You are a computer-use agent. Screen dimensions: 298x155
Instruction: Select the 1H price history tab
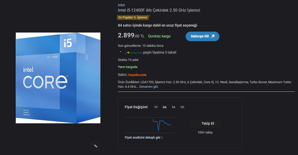coord(182,107)
